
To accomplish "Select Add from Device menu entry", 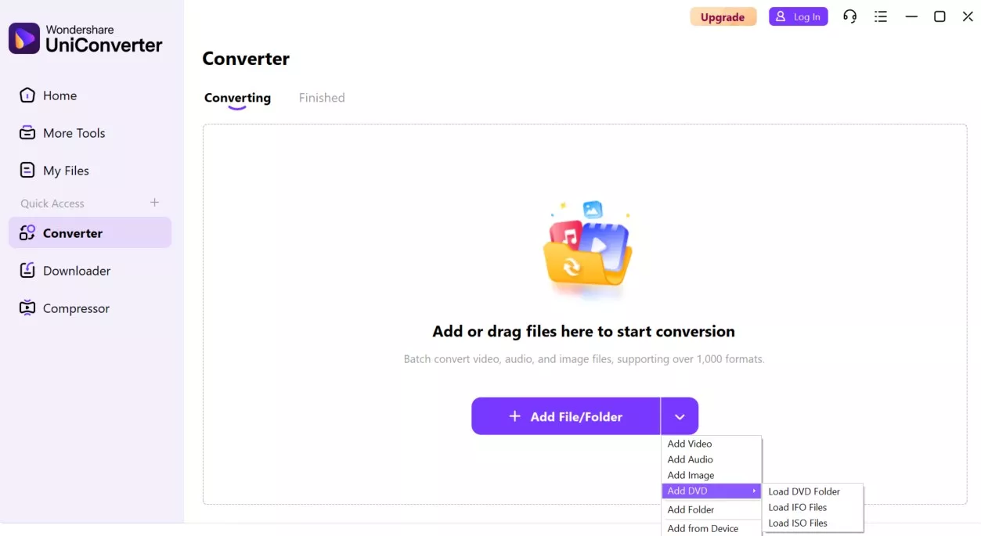I will click(703, 527).
